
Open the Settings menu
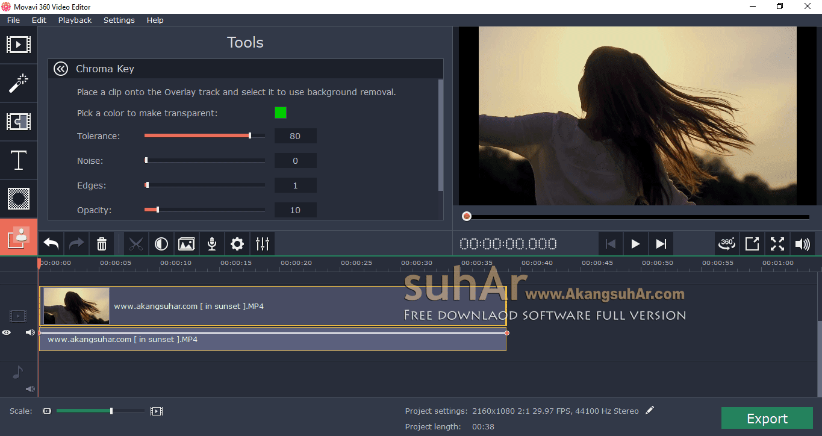[x=119, y=20]
